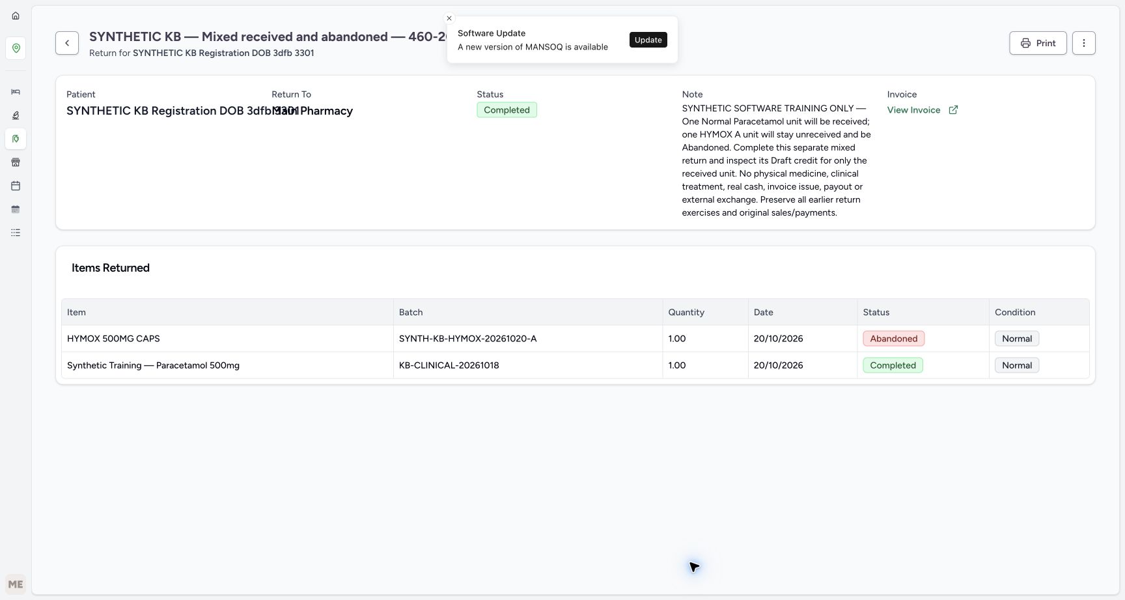Image resolution: width=1125 pixels, height=600 pixels.
Task: Open the home icon in sidebar
Action: [16, 16]
